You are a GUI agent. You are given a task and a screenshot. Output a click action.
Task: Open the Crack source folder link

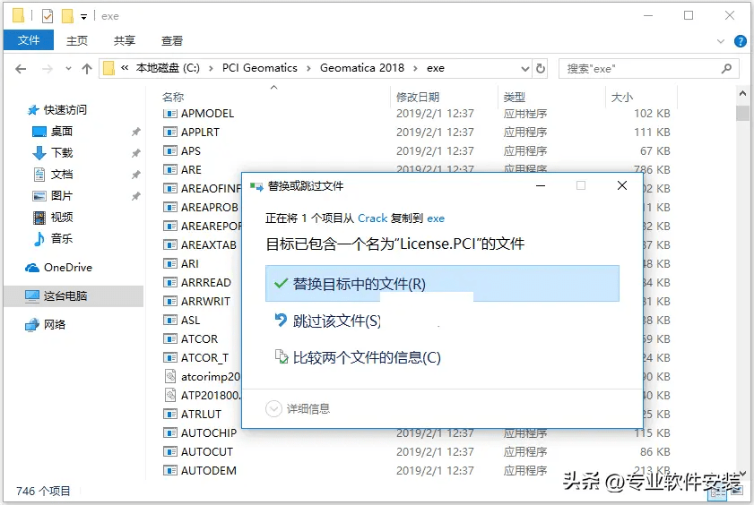tap(373, 218)
